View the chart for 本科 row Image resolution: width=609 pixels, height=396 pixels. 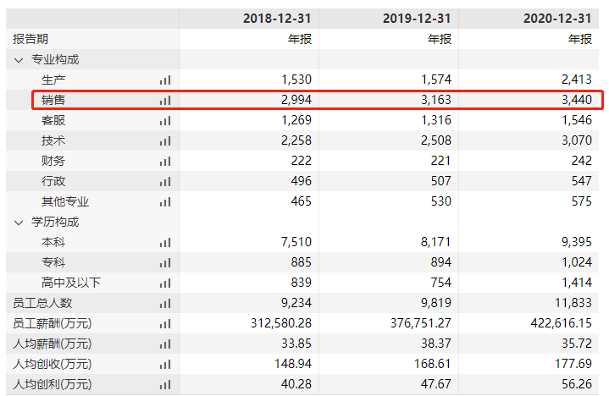pyautogui.click(x=164, y=242)
